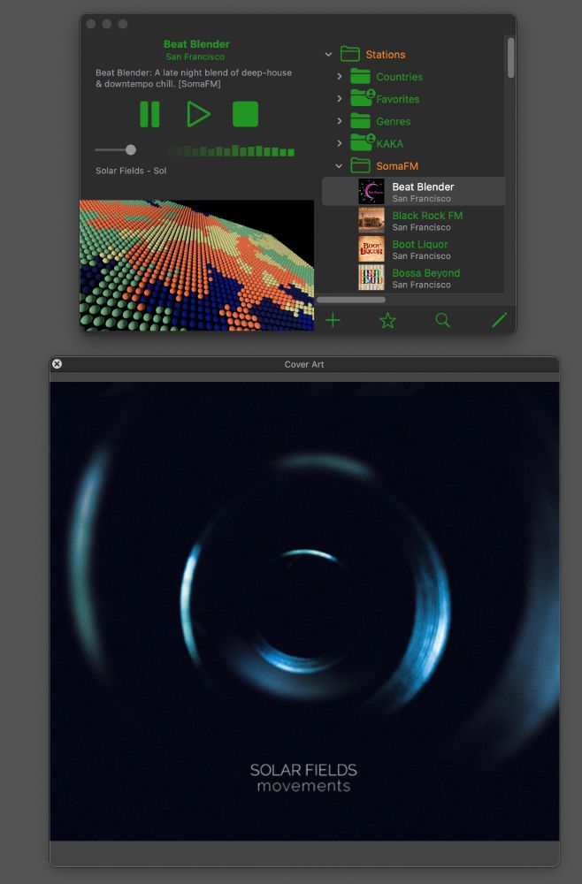Click the Beat Blender title heading
This screenshot has height=884, width=582.
coord(196,44)
